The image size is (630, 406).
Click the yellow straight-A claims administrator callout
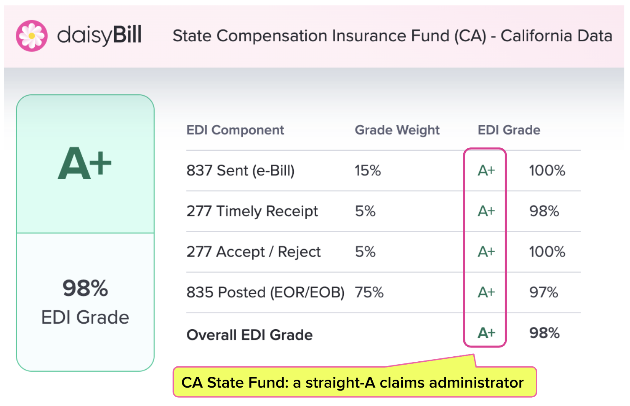[x=354, y=382]
